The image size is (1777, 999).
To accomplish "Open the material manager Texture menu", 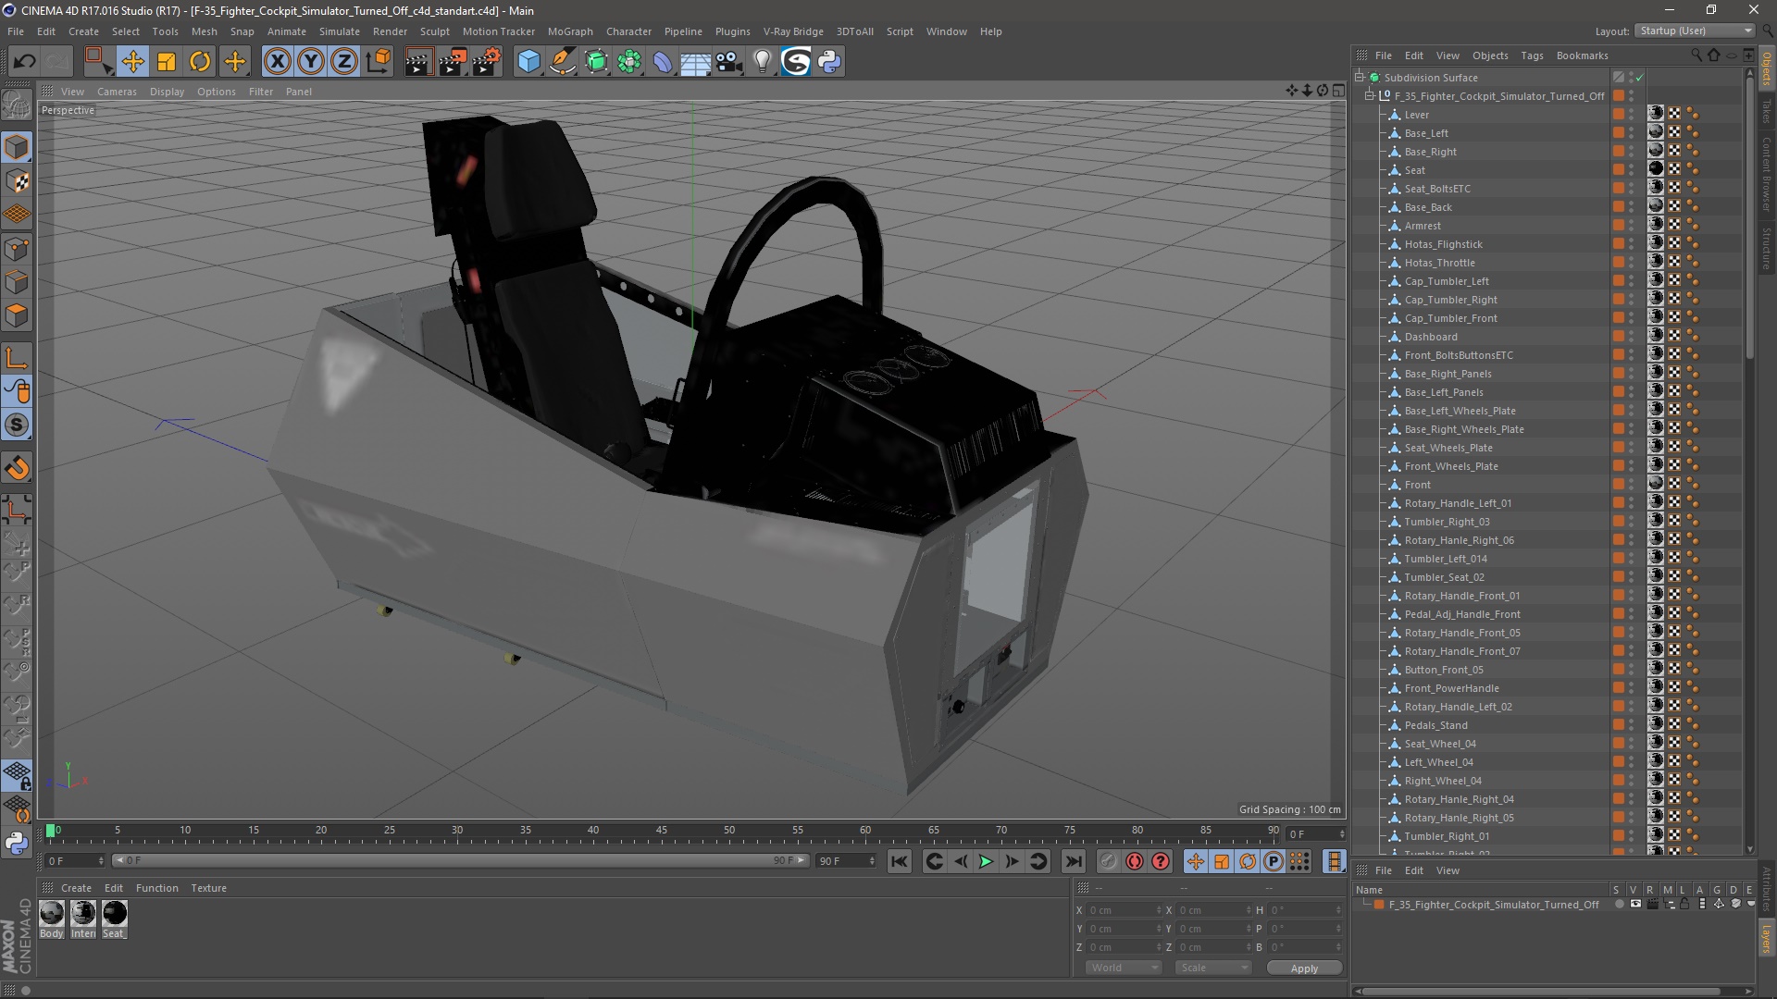I will 208,888.
